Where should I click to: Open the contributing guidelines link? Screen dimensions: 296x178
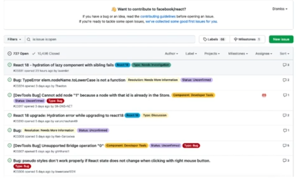[158, 16]
